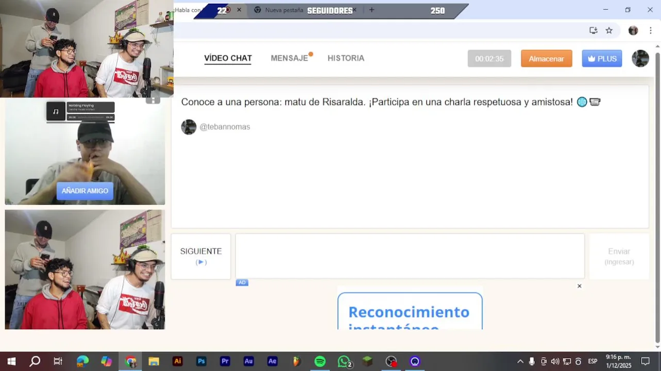
Task: Close the Habla con browser tab
Action: 239,10
